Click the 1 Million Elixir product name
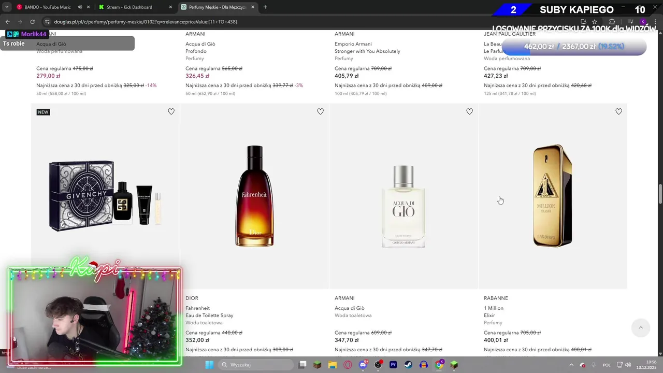Viewport: 663px width, 373px height. coord(494,312)
